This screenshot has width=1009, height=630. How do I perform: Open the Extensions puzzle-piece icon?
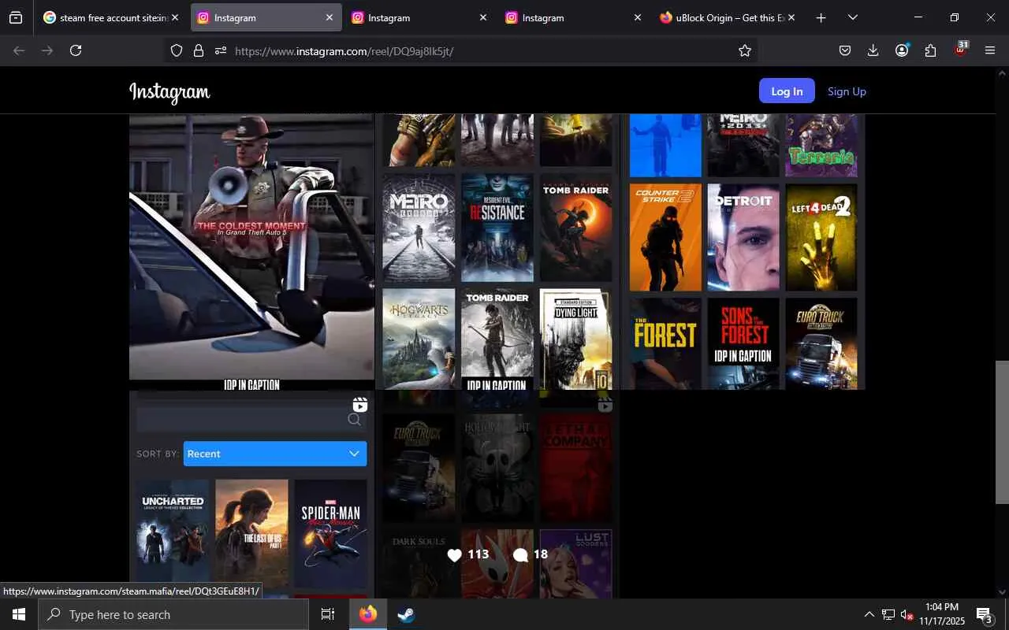coord(930,50)
